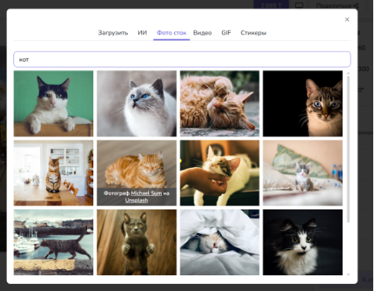Select the cat on green background photo
This screenshot has width=374, height=291.
tap(53, 104)
